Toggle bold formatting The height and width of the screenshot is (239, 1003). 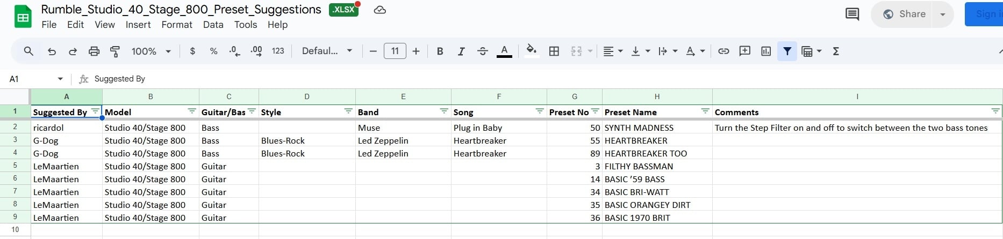click(x=440, y=51)
